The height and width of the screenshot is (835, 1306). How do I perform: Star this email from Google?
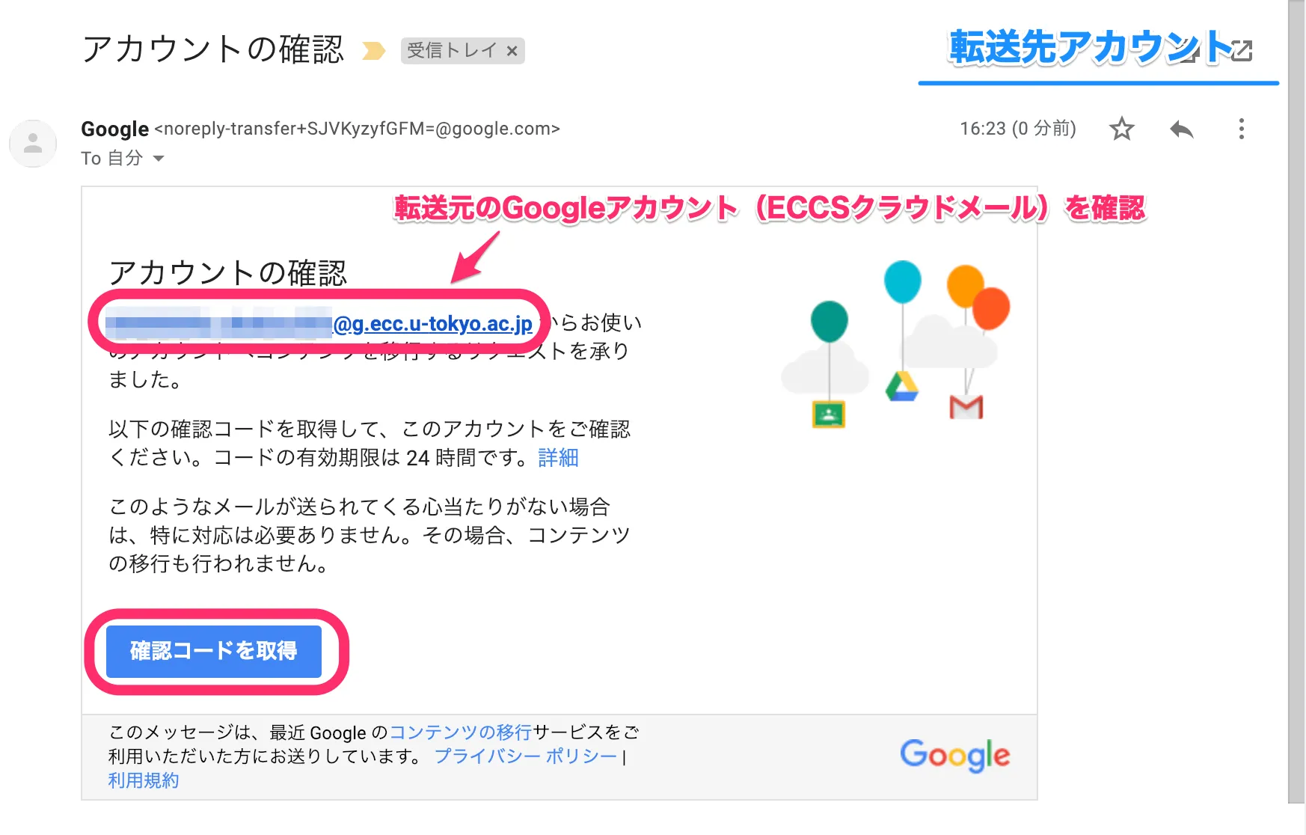(x=1121, y=129)
